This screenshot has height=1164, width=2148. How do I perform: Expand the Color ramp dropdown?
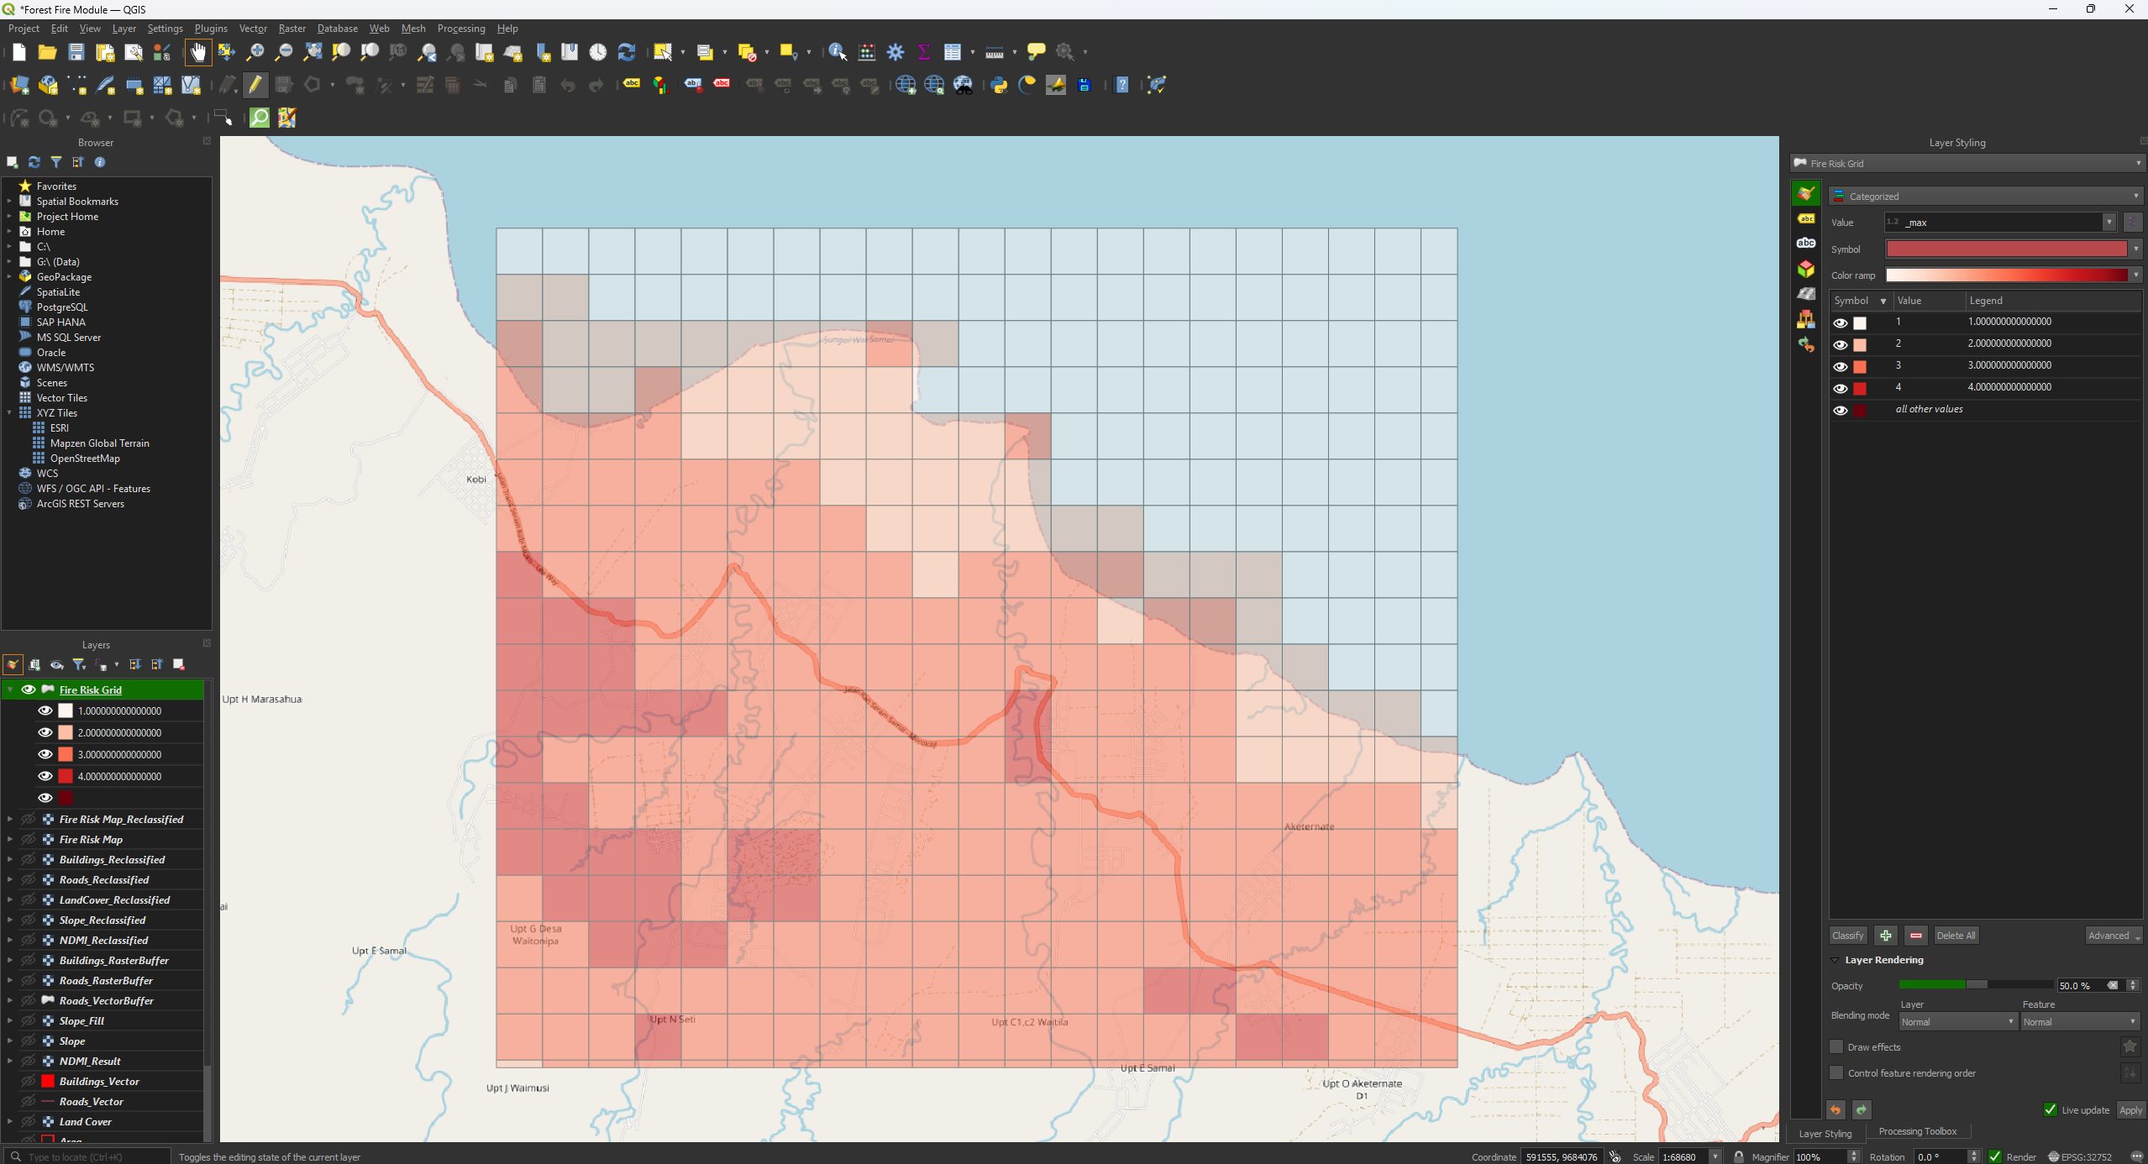2135,275
